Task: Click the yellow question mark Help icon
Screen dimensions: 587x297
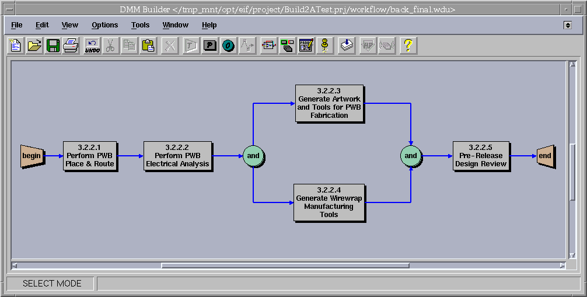Action: tap(408, 46)
